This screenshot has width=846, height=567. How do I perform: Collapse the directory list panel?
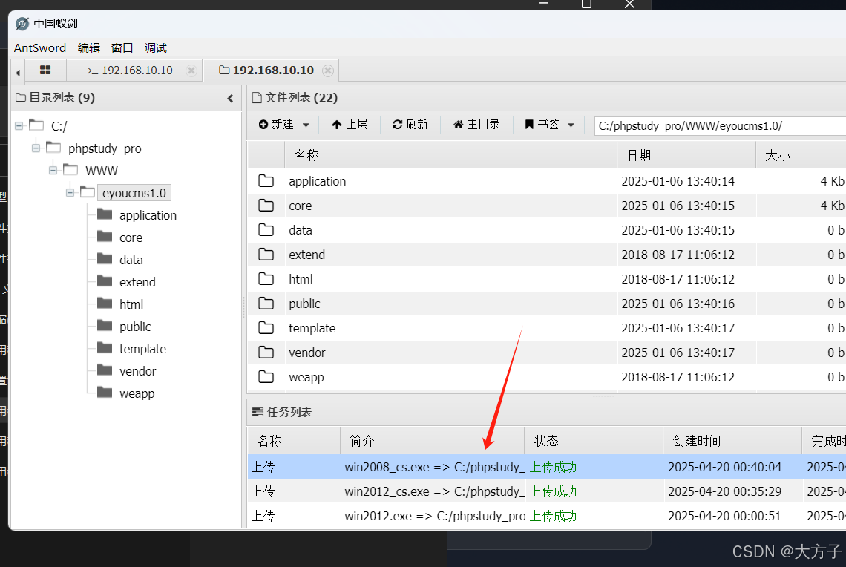[230, 98]
